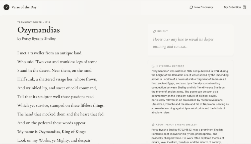Viewport: 251px width, 144px height.
Task: Click the line 'My name is Ozymandias, King of Kings'
Action: point(52,132)
